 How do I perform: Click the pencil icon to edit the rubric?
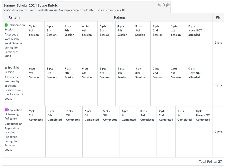(x=160, y=5)
